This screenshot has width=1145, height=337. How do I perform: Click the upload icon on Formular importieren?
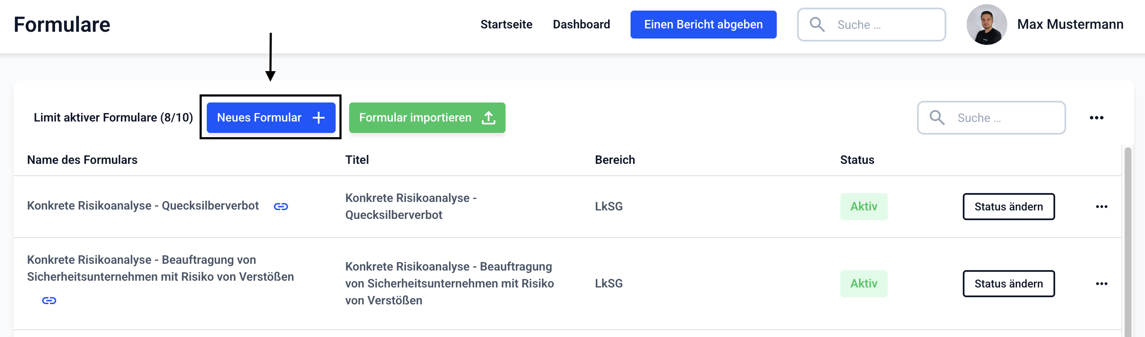(x=488, y=118)
